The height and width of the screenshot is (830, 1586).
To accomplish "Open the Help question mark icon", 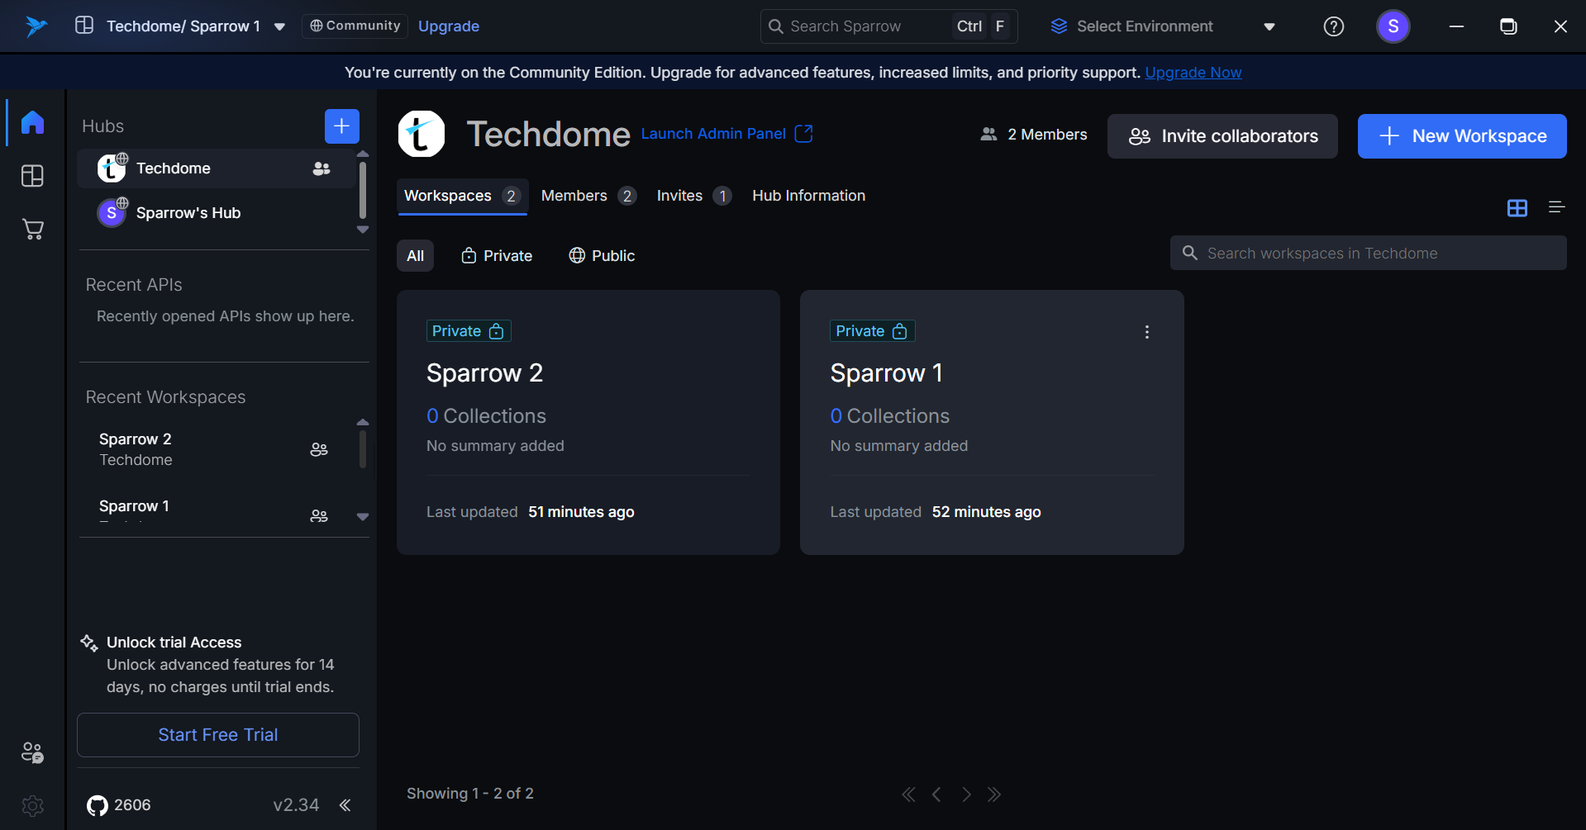I will (1333, 26).
